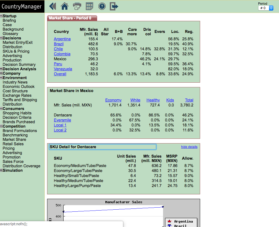Click the Argentina legend red triangle
279x227 pixels.
(169, 221)
